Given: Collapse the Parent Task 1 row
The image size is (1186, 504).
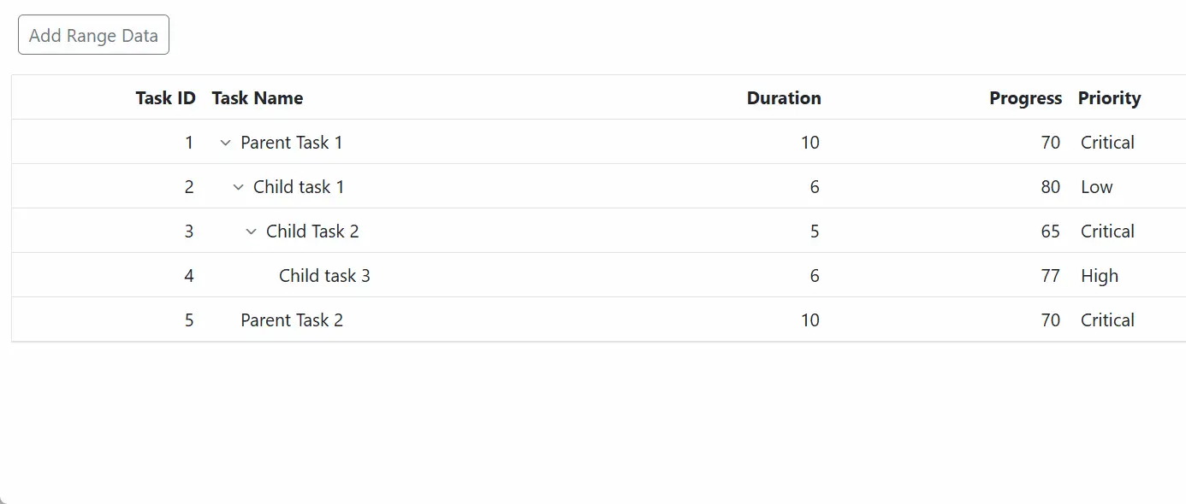Looking at the screenshot, I should (224, 143).
